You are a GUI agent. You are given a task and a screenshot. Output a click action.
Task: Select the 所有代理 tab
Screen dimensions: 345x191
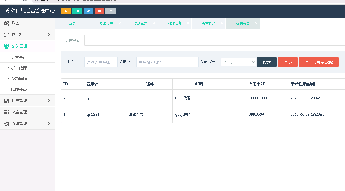[x=209, y=23]
